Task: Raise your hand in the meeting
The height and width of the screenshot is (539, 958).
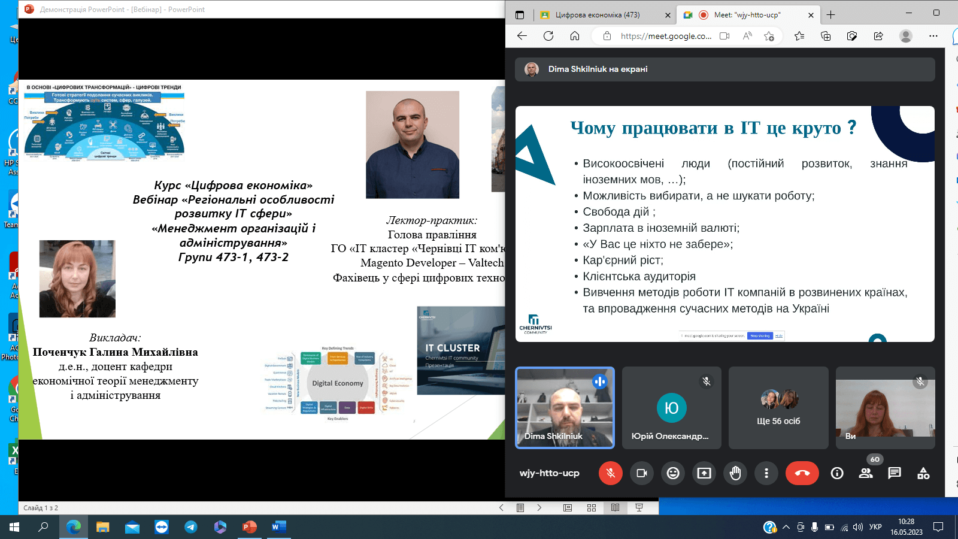Action: coord(735,473)
